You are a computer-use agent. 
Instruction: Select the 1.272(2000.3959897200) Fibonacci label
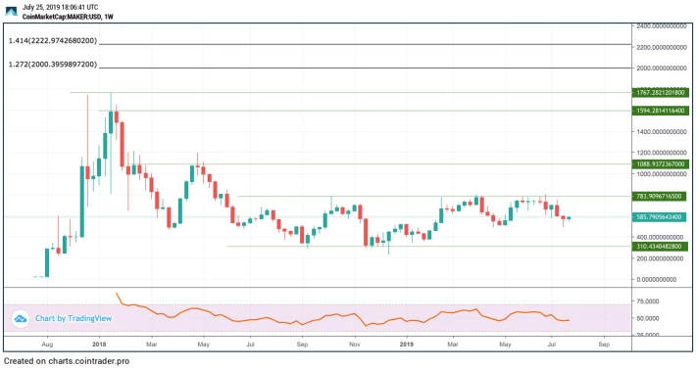pos(53,65)
